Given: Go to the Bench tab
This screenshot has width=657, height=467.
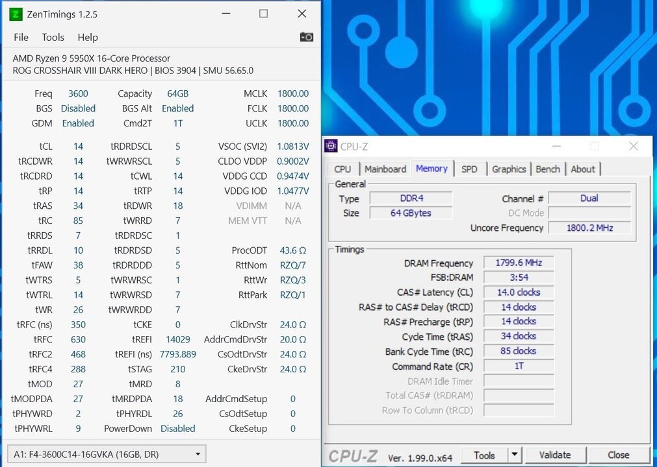Looking at the screenshot, I should point(548,169).
